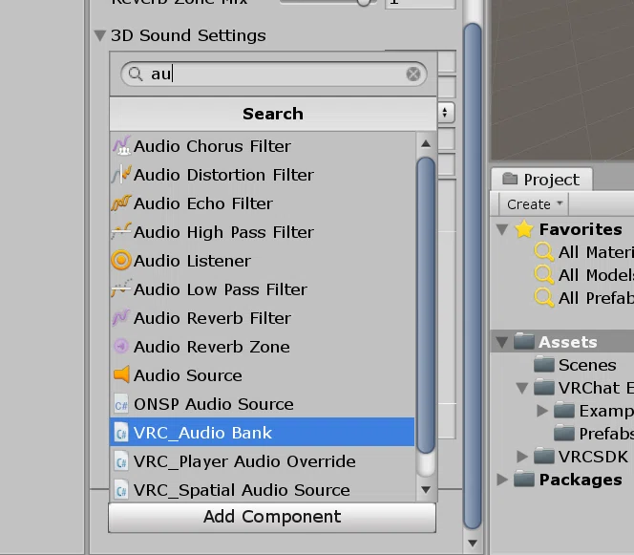The height and width of the screenshot is (555, 634).
Task: Click the Add Component button
Action: click(x=272, y=517)
